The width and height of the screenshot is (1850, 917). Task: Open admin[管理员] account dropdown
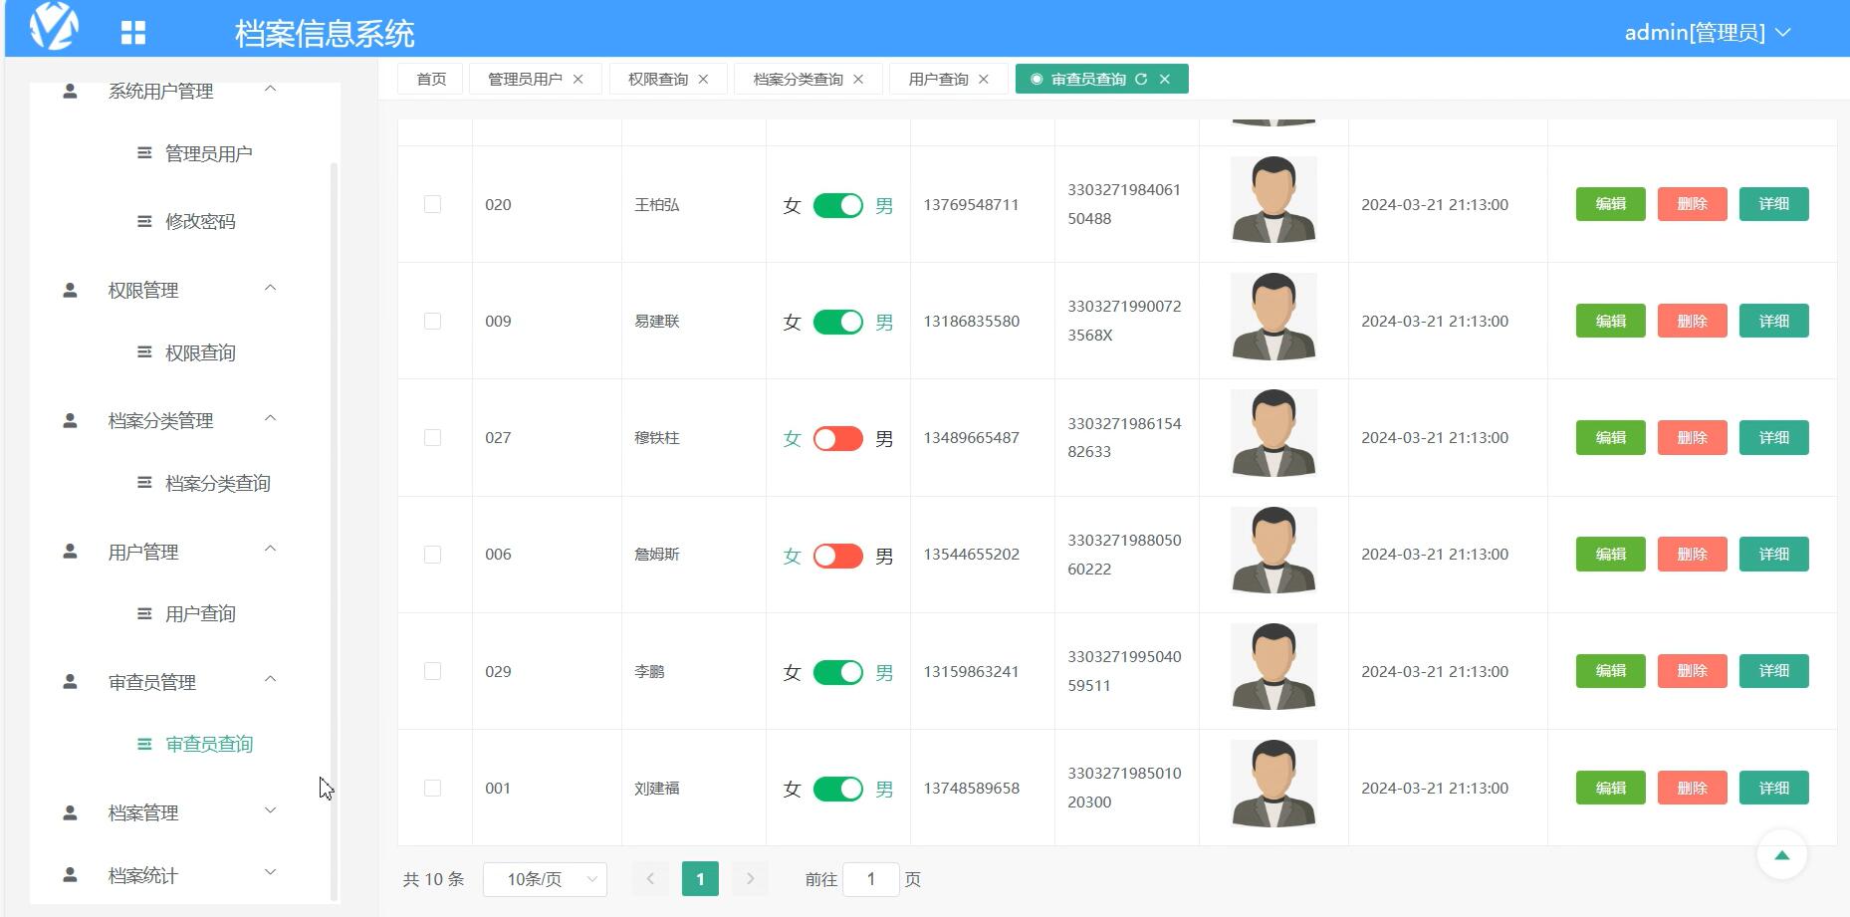1708,33
